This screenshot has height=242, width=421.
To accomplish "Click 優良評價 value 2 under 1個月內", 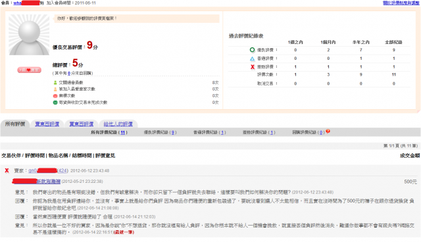I will pyautogui.click(x=328, y=50).
